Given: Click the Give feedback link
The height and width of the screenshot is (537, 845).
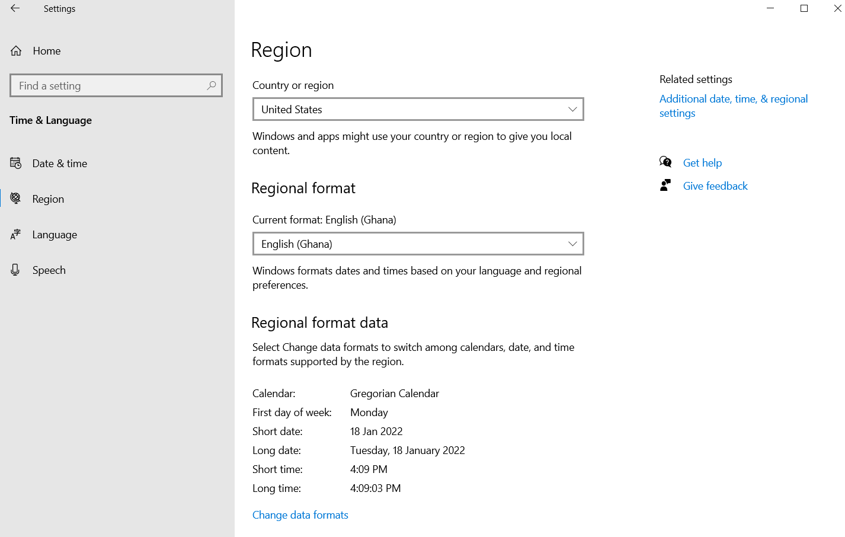Looking at the screenshot, I should pos(715,186).
